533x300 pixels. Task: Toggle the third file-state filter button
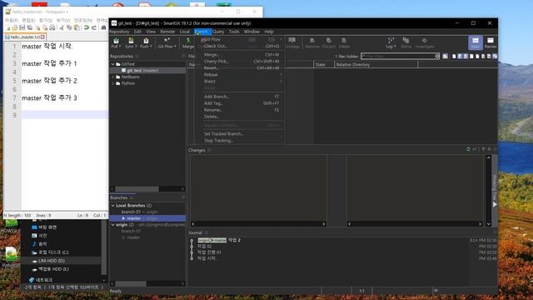click(x=466, y=56)
